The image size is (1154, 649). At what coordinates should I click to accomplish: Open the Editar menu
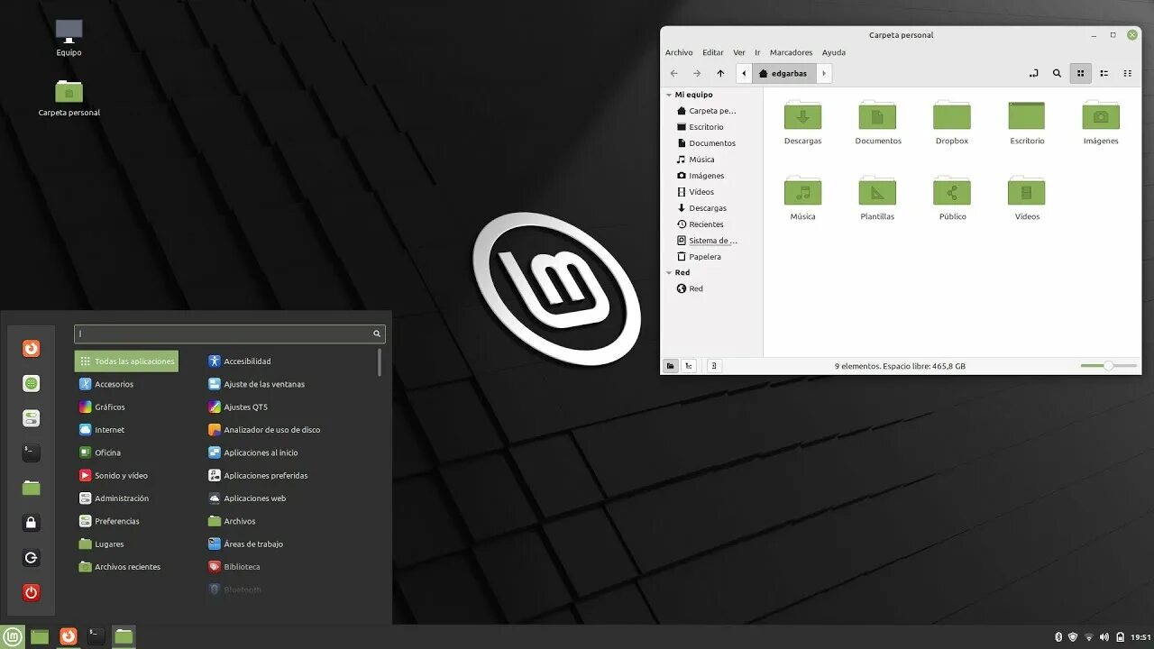(713, 52)
